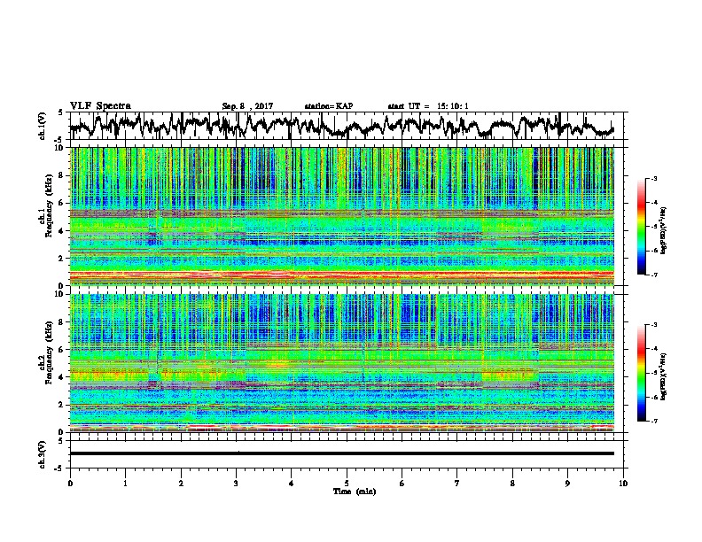Click time axis tick label "3"

coord(236,484)
